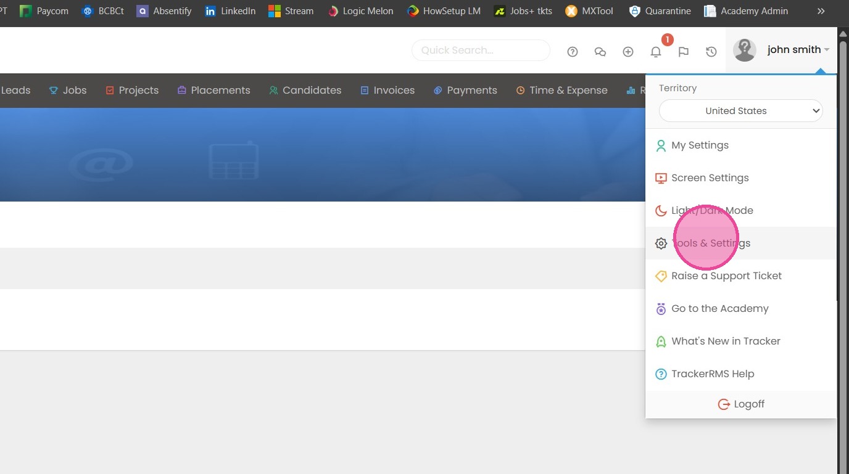The image size is (849, 474).
Task: Open the Invoices menu
Action: point(387,90)
